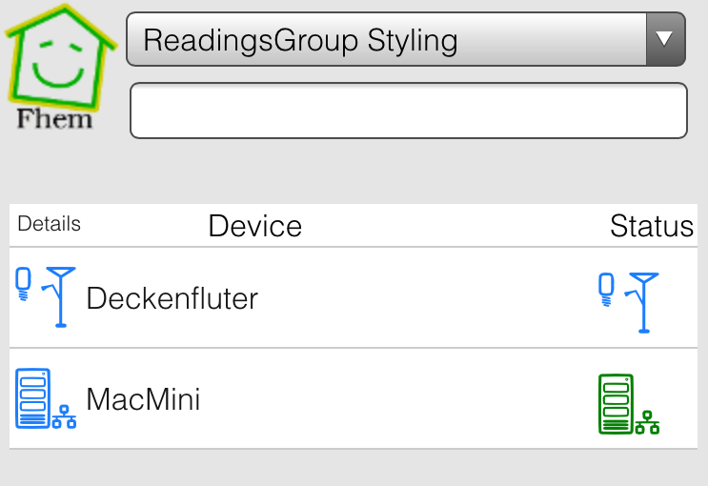This screenshot has height=486, width=708.
Task: Select the empty area of the MacMini row
Action: [397, 399]
